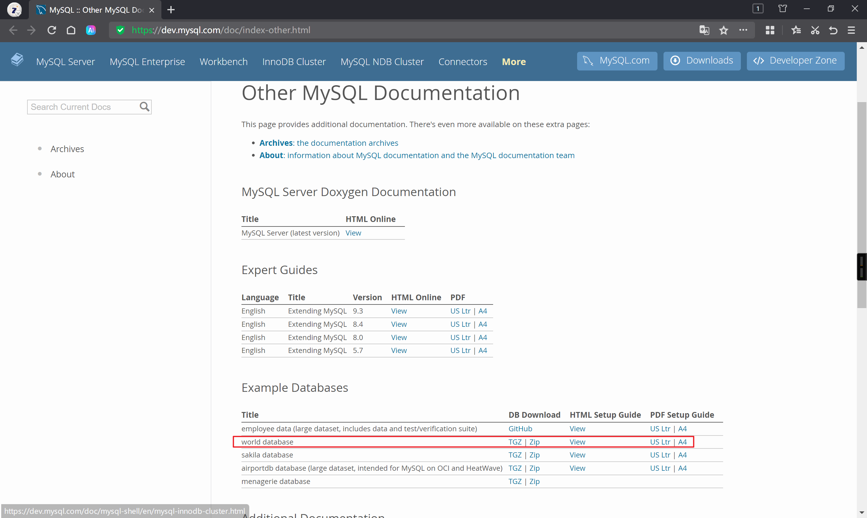Open US Ltr PDF for Extending MySQL 8.4
Image resolution: width=867 pixels, height=518 pixels.
point(460,324)
